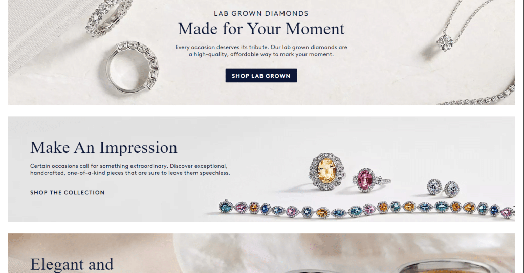This screenshot has width=524, height=273.
Task: Select the Lab Grown Diamonds label
Action: 261,14
